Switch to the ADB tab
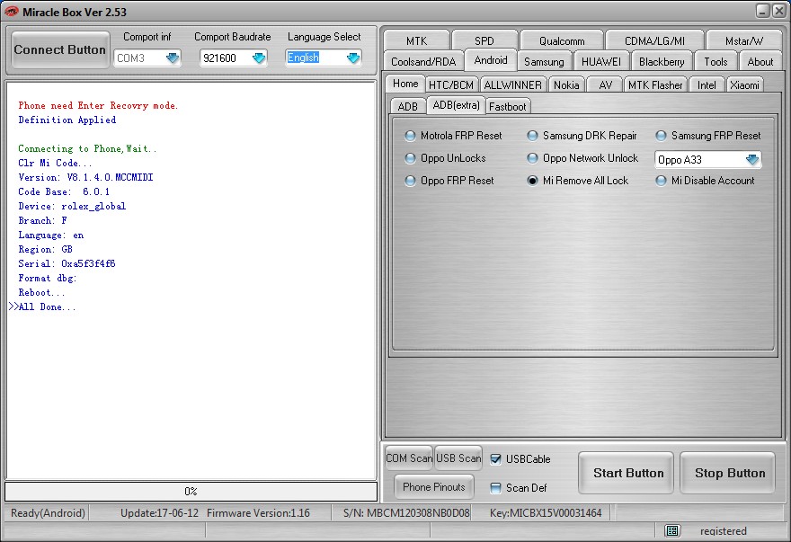Screen dimensions: 791x542 pos(407,106)
